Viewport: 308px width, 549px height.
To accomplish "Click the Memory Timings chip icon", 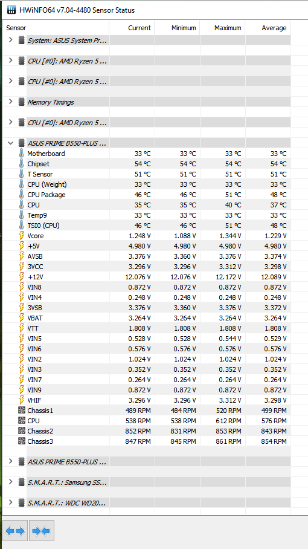I will tap(22, 102).
